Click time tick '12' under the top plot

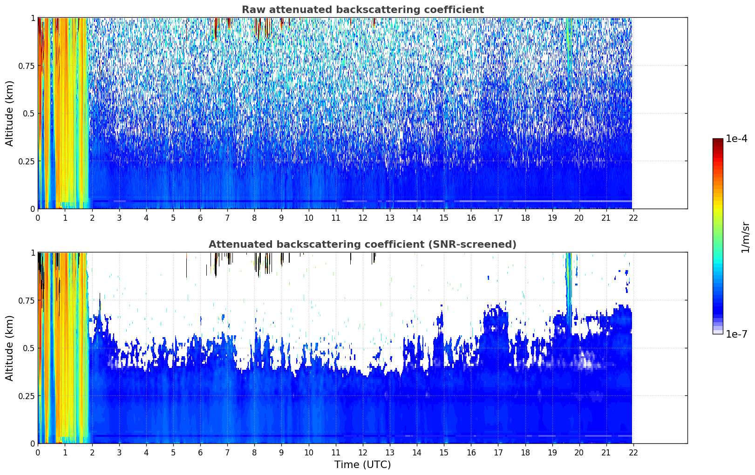362,217
